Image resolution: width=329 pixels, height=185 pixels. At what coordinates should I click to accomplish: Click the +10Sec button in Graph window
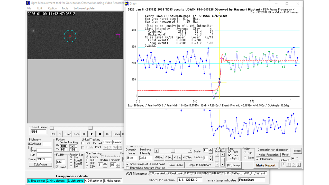[187, 157]
